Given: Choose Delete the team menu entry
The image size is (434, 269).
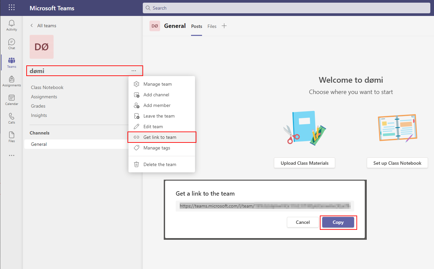Looking at the screenshot, I should coord(162,164).
